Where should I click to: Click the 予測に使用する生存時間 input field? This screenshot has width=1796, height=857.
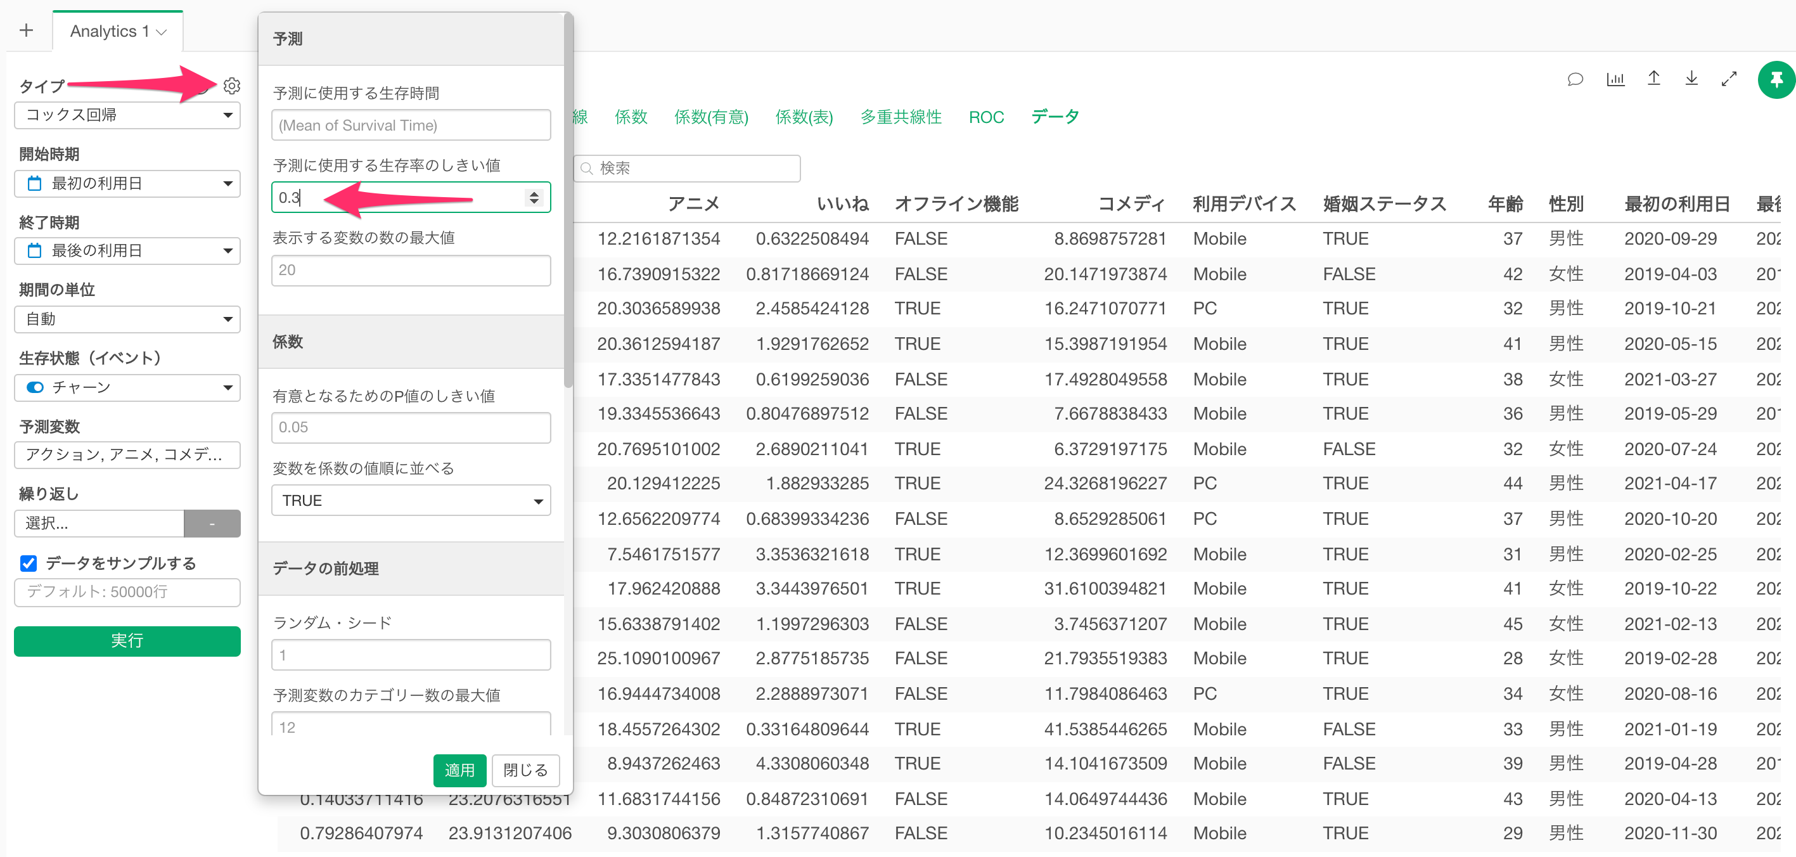tap(411, 125)
